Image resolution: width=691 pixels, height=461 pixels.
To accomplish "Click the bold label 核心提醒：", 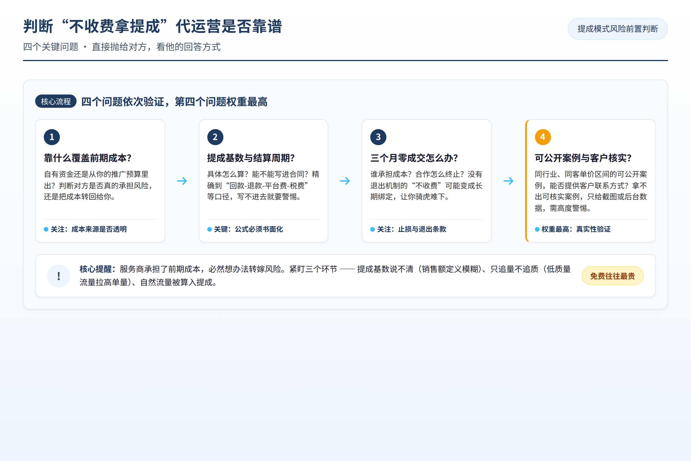I will (x=98, y=269).
